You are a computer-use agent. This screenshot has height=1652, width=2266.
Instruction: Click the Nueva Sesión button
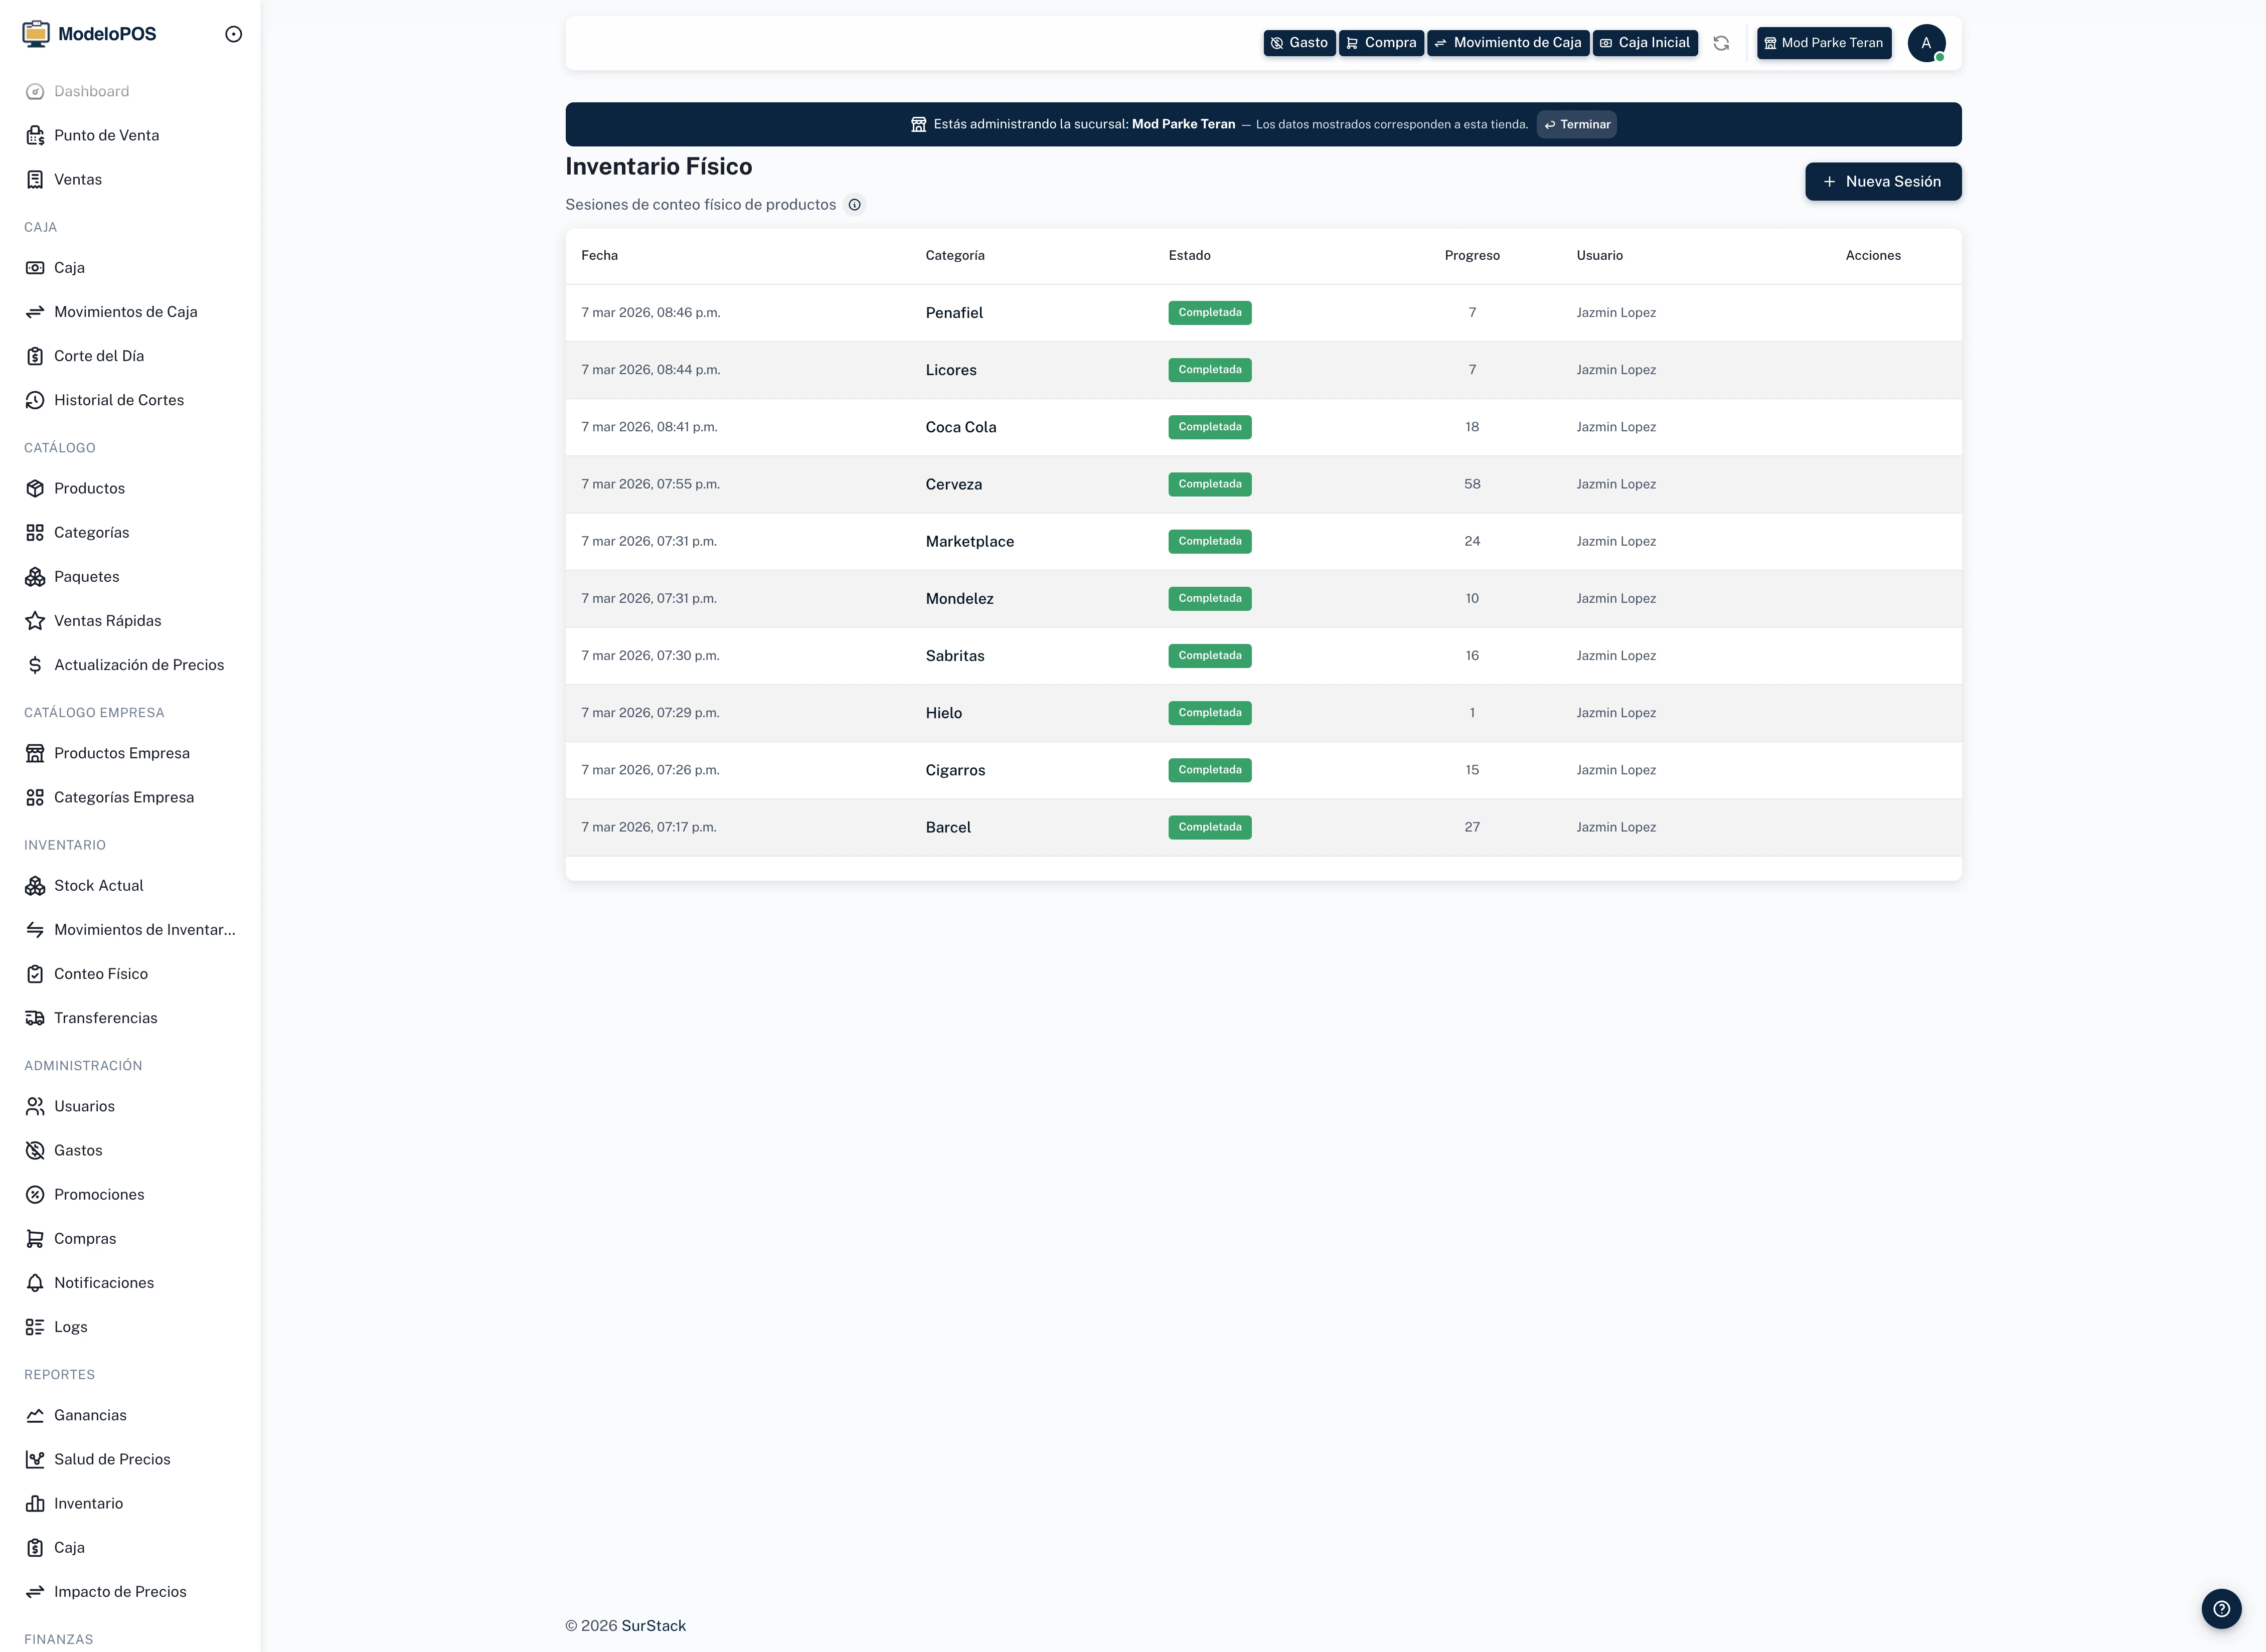[1882, 181]
